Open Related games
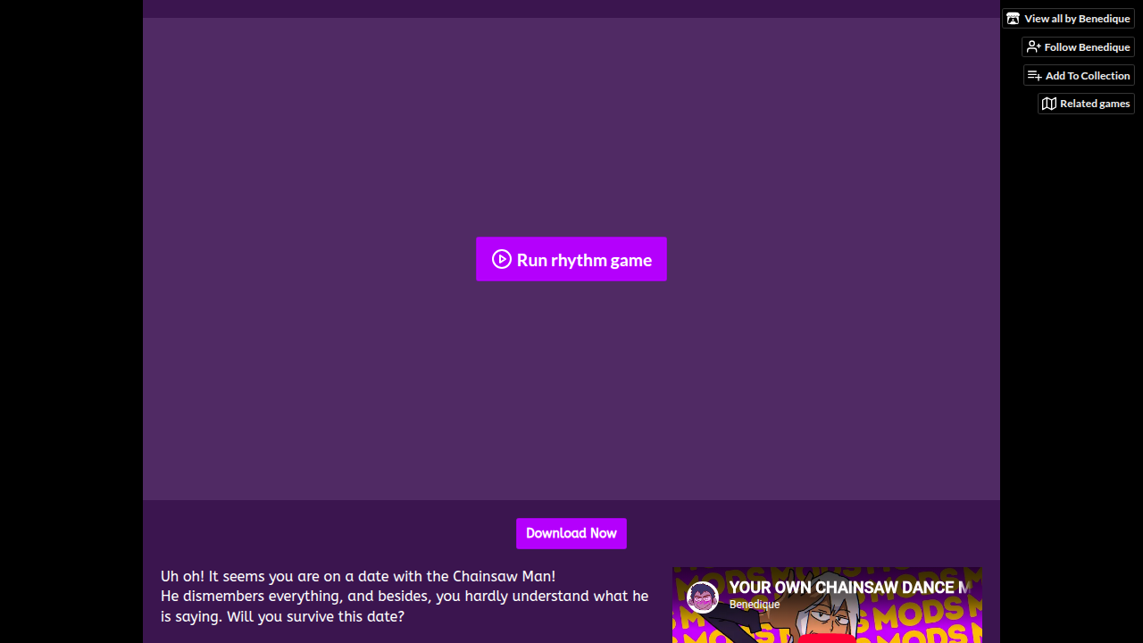 point(1086,104)
